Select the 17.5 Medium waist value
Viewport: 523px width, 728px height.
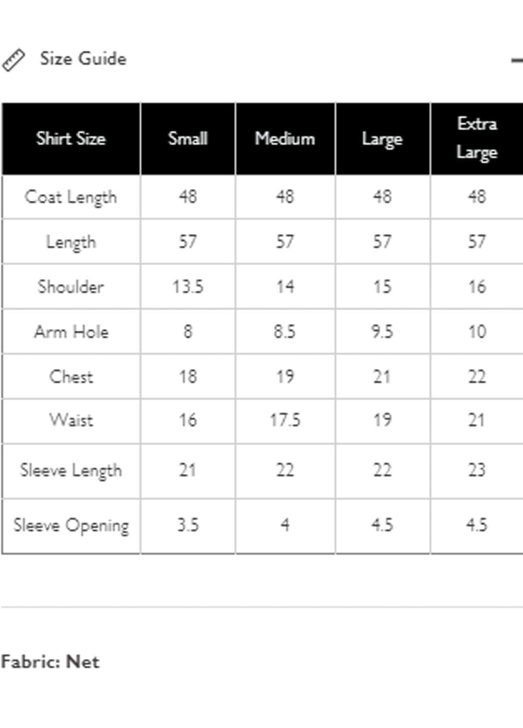coord(285,420)
